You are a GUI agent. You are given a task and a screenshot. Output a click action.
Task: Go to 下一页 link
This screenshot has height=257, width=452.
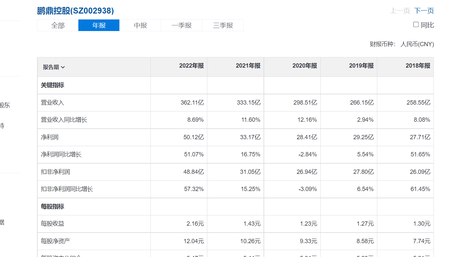pos(424,11)
